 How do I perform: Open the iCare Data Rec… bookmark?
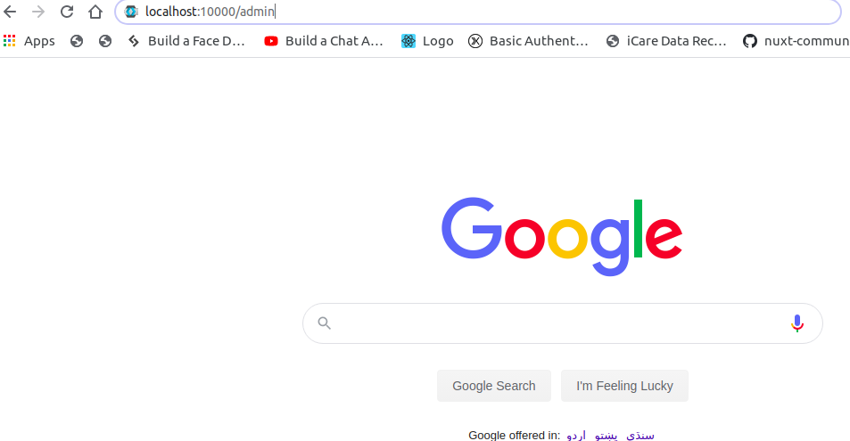click(666, 41)
